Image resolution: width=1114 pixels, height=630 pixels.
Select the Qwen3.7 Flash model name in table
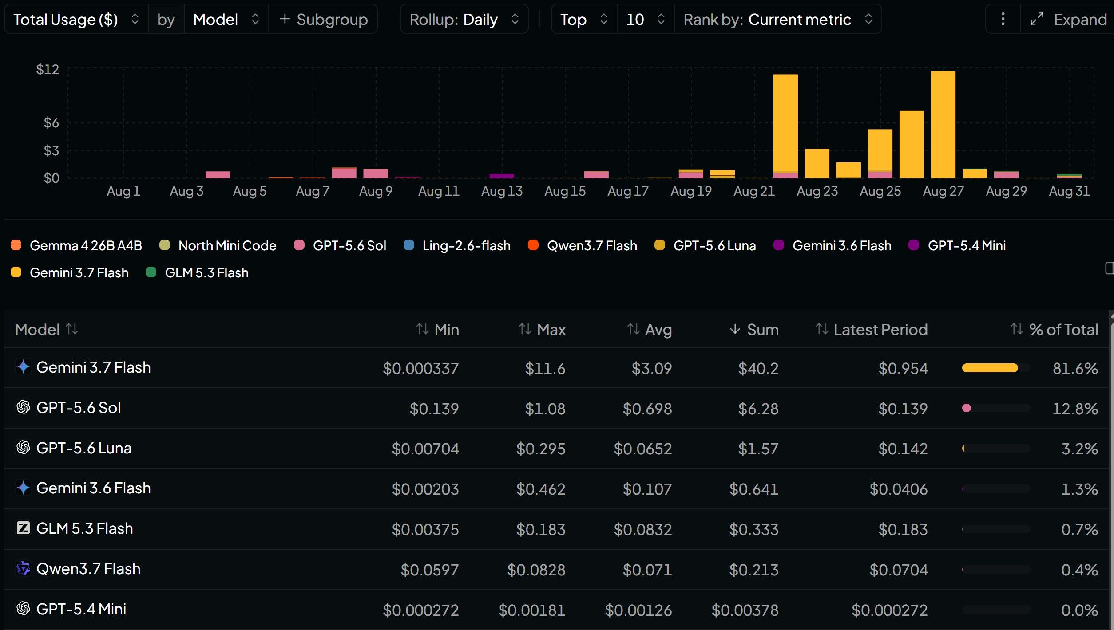click(x=88, y=569)
